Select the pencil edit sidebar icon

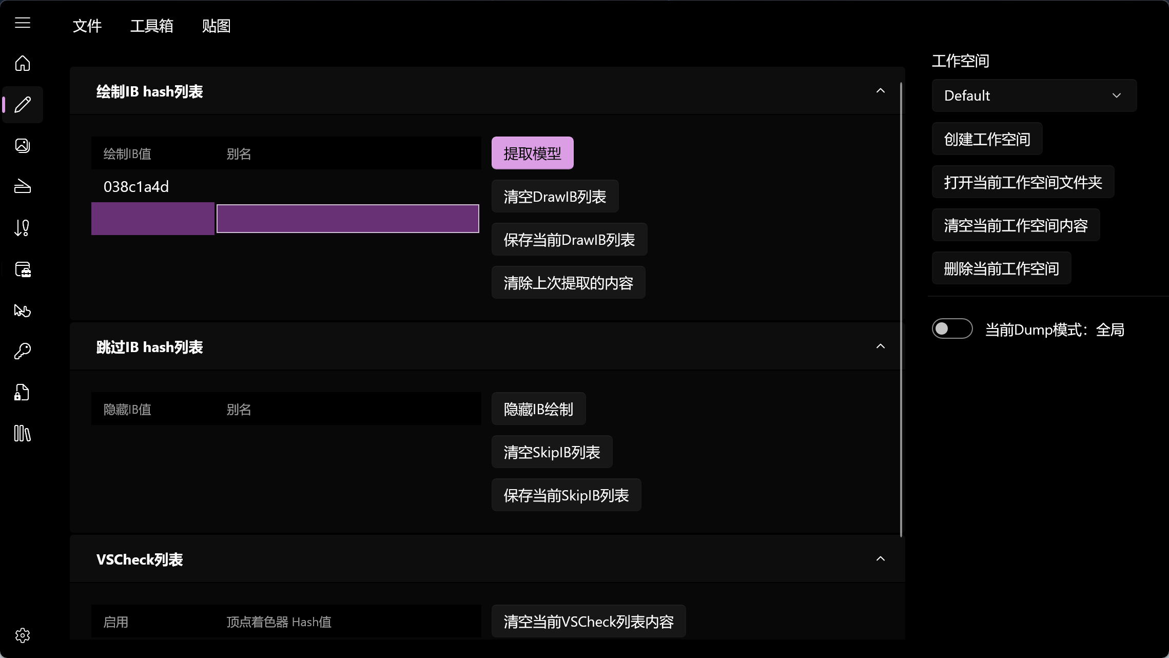point(23,105)
